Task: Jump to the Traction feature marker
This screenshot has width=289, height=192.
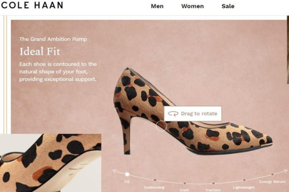Action: 213,182
